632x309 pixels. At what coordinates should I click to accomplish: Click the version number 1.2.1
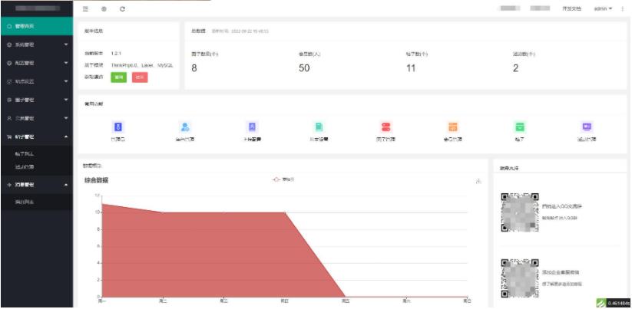[116, 54]
